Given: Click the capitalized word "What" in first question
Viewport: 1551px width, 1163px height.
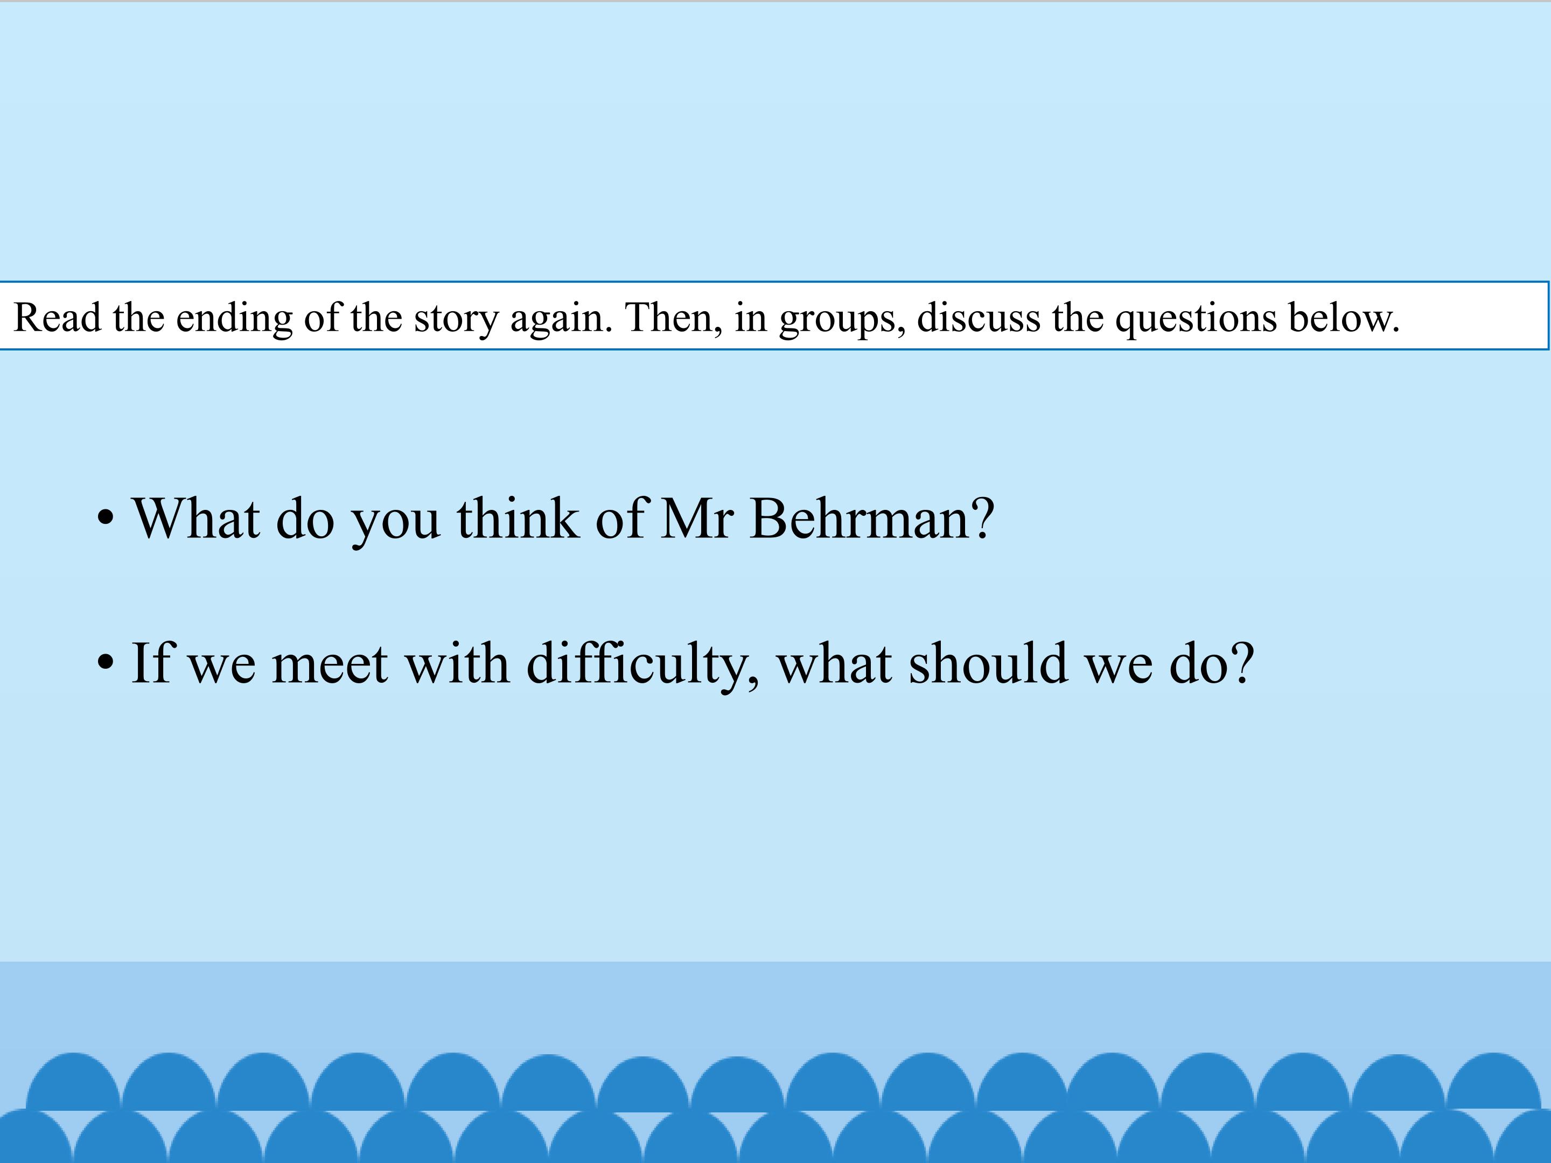Looking at the screenshot, I should [x=195, y=519].
